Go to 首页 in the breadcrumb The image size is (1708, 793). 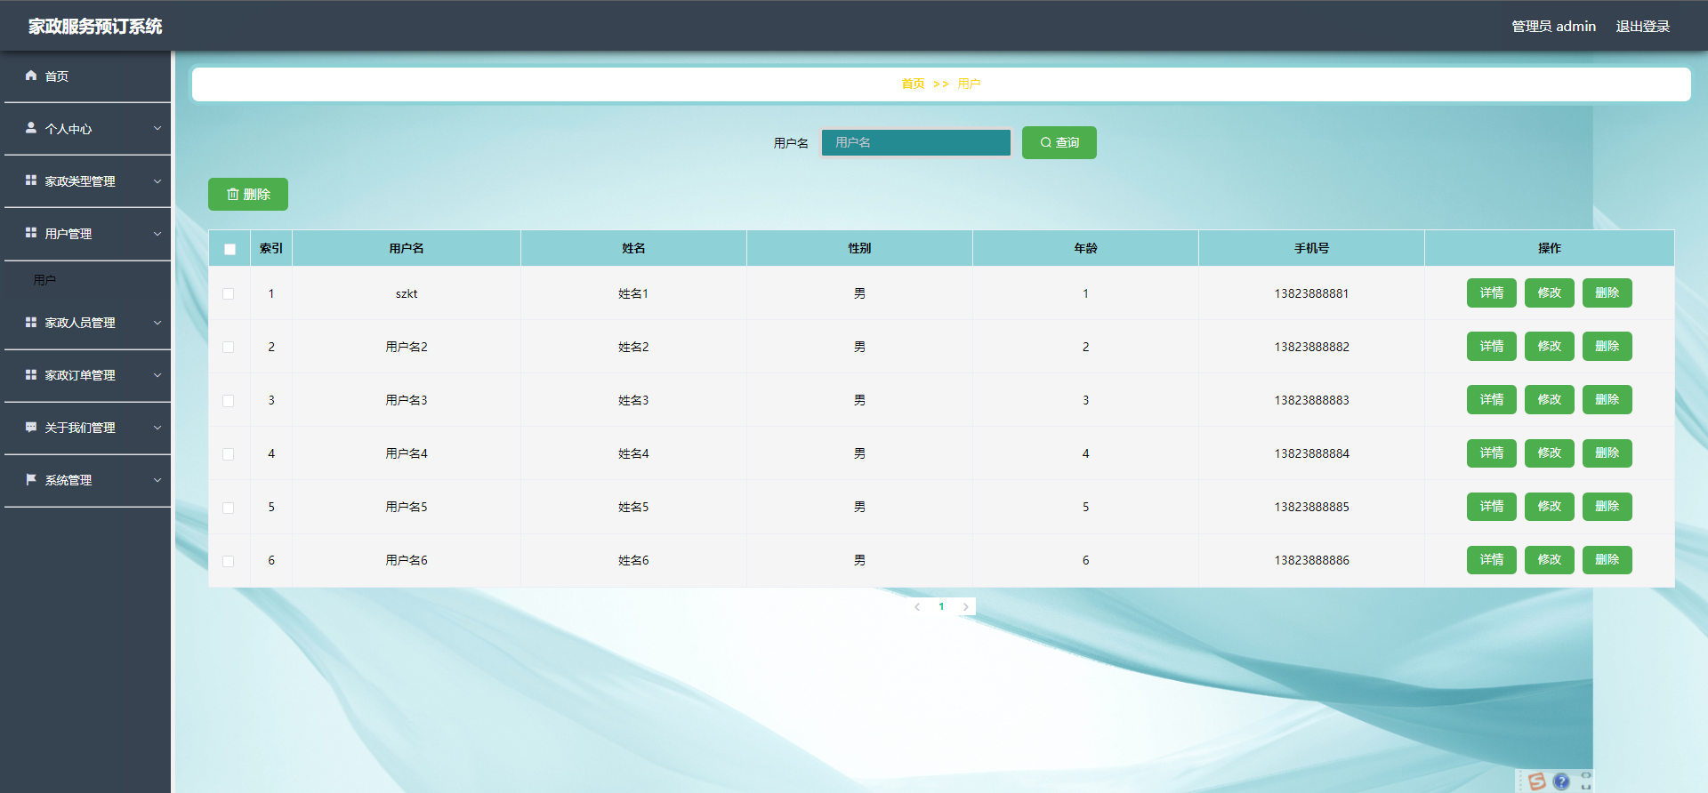(913, 84)
